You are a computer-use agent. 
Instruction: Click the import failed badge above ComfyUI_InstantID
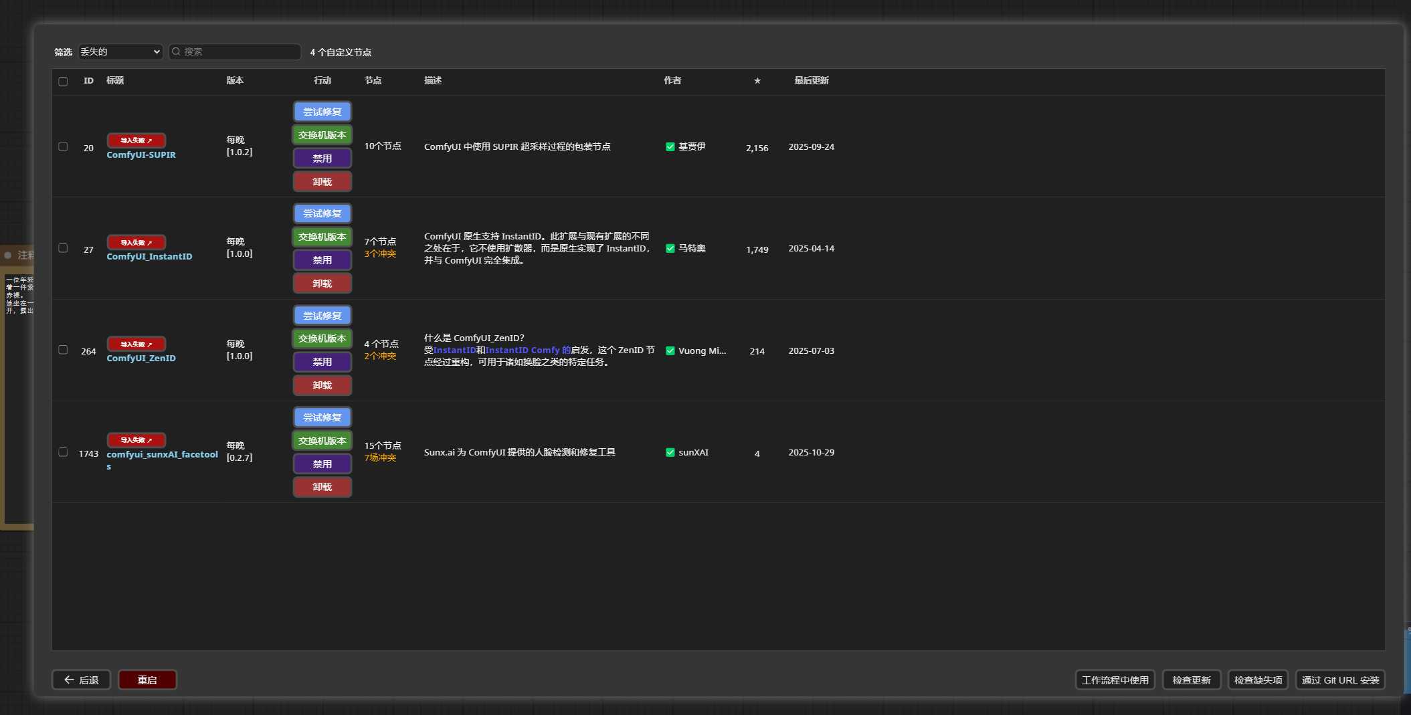click(x=136, y=242)
